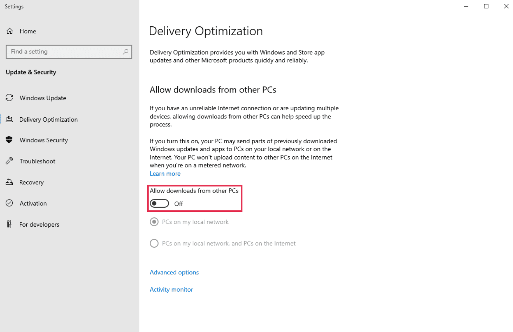Go to Troubleshoot settings section

tap(37, 161)
